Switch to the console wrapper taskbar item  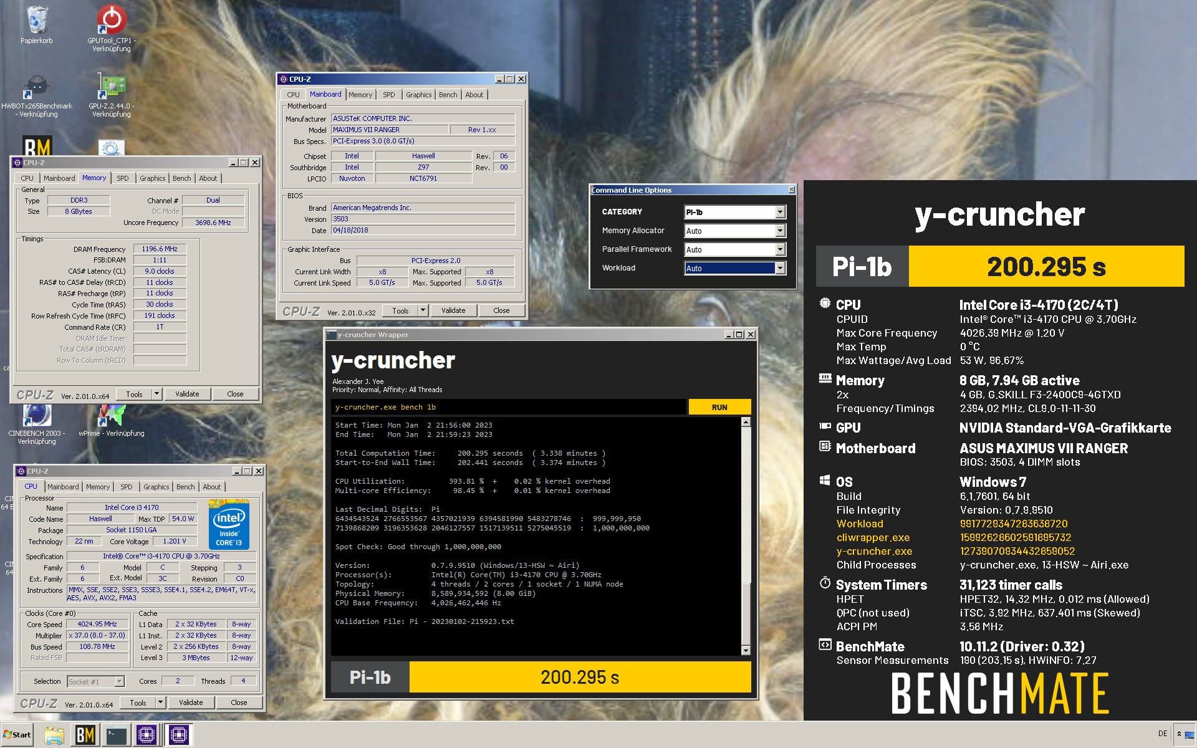[x=117, y=735]
